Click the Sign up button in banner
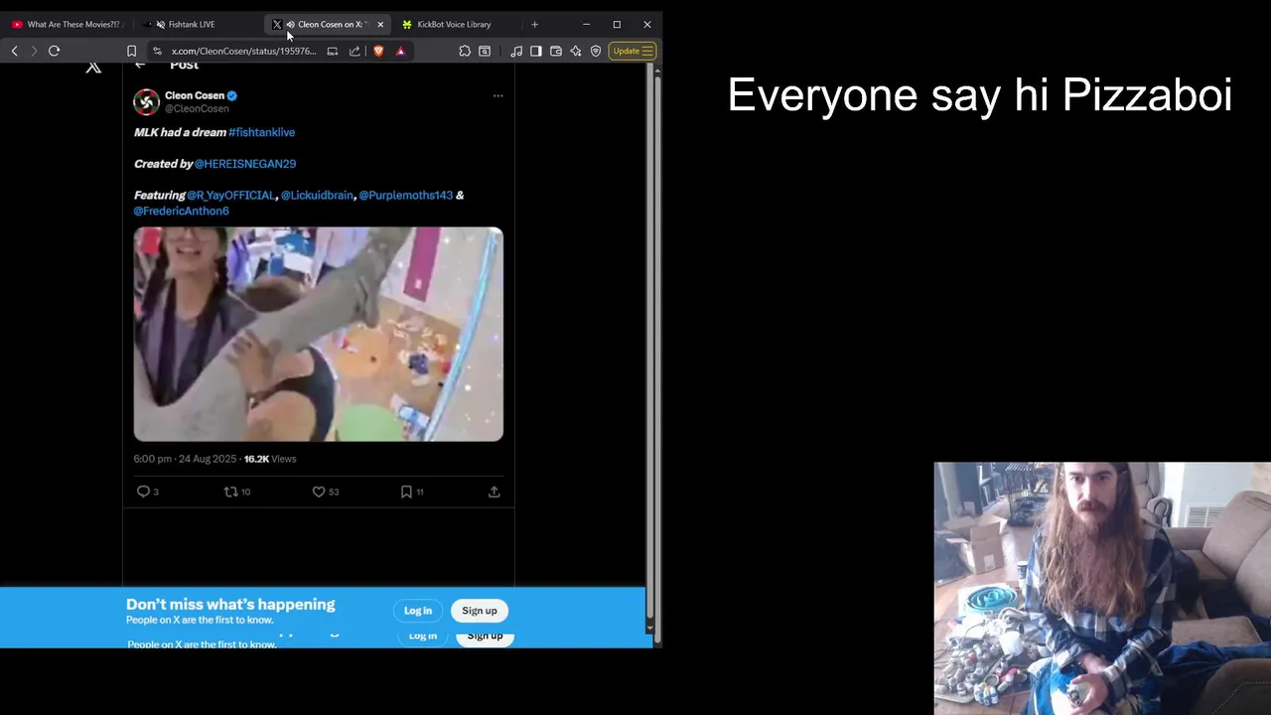The image size is (1271, 715). pos(479,611)
